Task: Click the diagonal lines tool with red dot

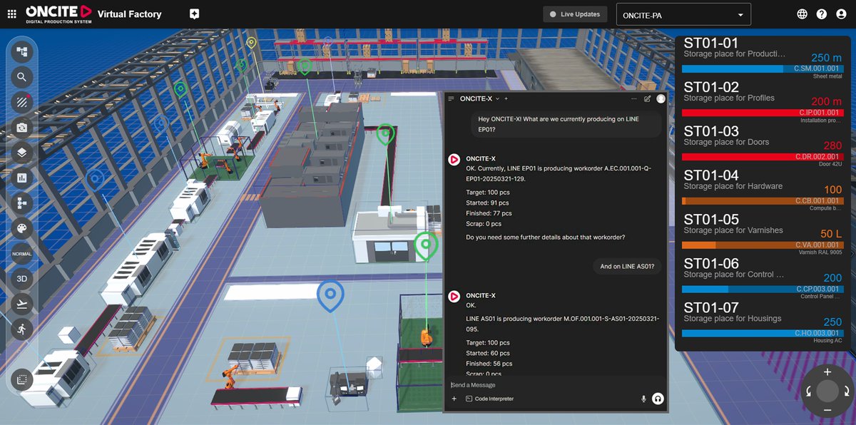Action: click(22, 102)
